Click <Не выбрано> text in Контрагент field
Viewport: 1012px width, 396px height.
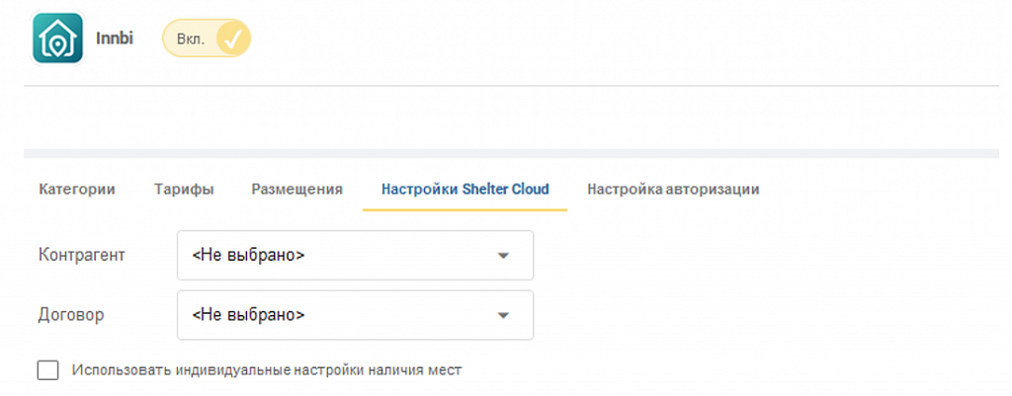[248, 256]
